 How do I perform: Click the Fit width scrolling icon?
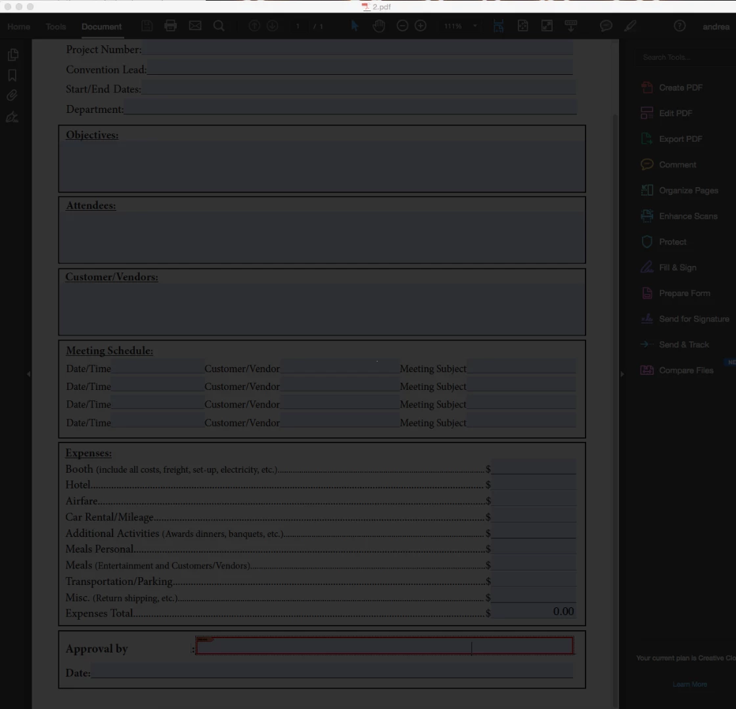tap(499, 26)
